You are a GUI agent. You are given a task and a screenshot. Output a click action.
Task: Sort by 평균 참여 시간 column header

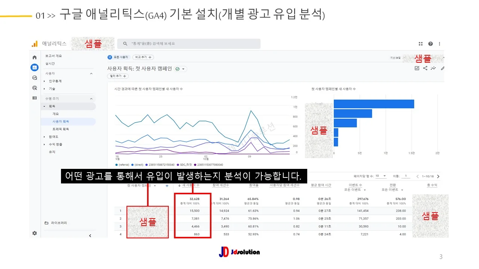click(321, 185)
